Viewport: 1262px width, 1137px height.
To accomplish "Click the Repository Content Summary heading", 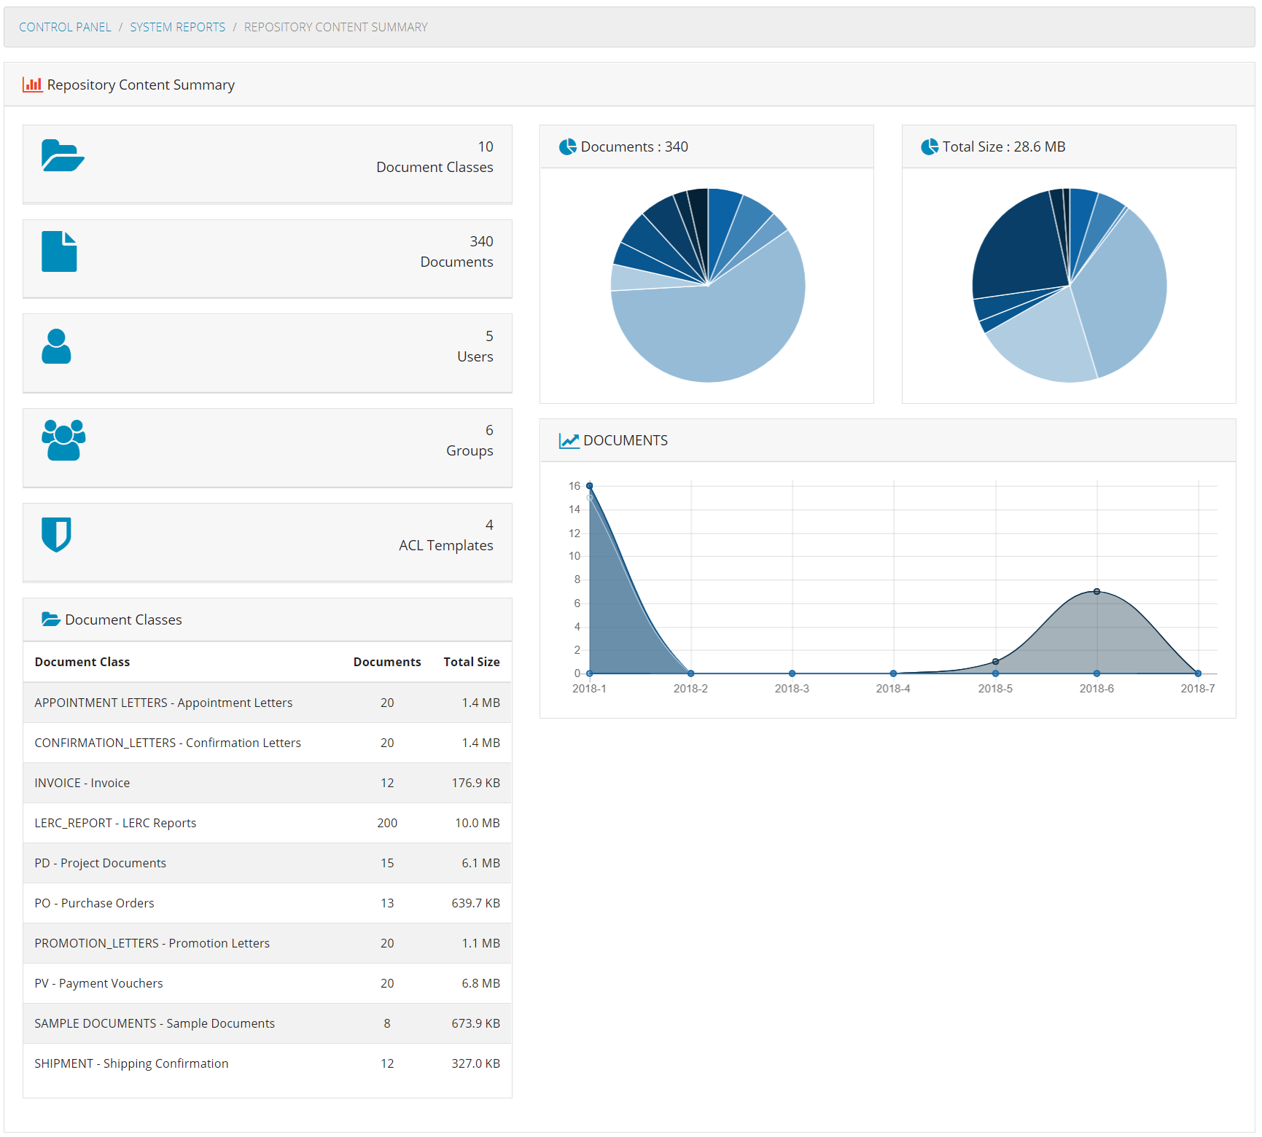I will (141, 85).
